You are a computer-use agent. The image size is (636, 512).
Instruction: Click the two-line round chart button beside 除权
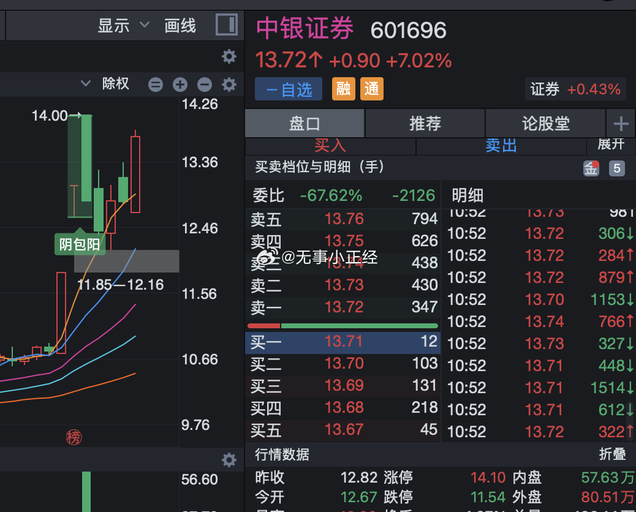click(156, 85)
